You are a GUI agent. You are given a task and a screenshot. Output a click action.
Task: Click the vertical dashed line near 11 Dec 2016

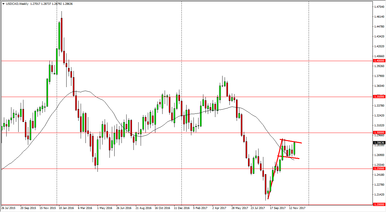pyautogui.click(x=182, y=105)
